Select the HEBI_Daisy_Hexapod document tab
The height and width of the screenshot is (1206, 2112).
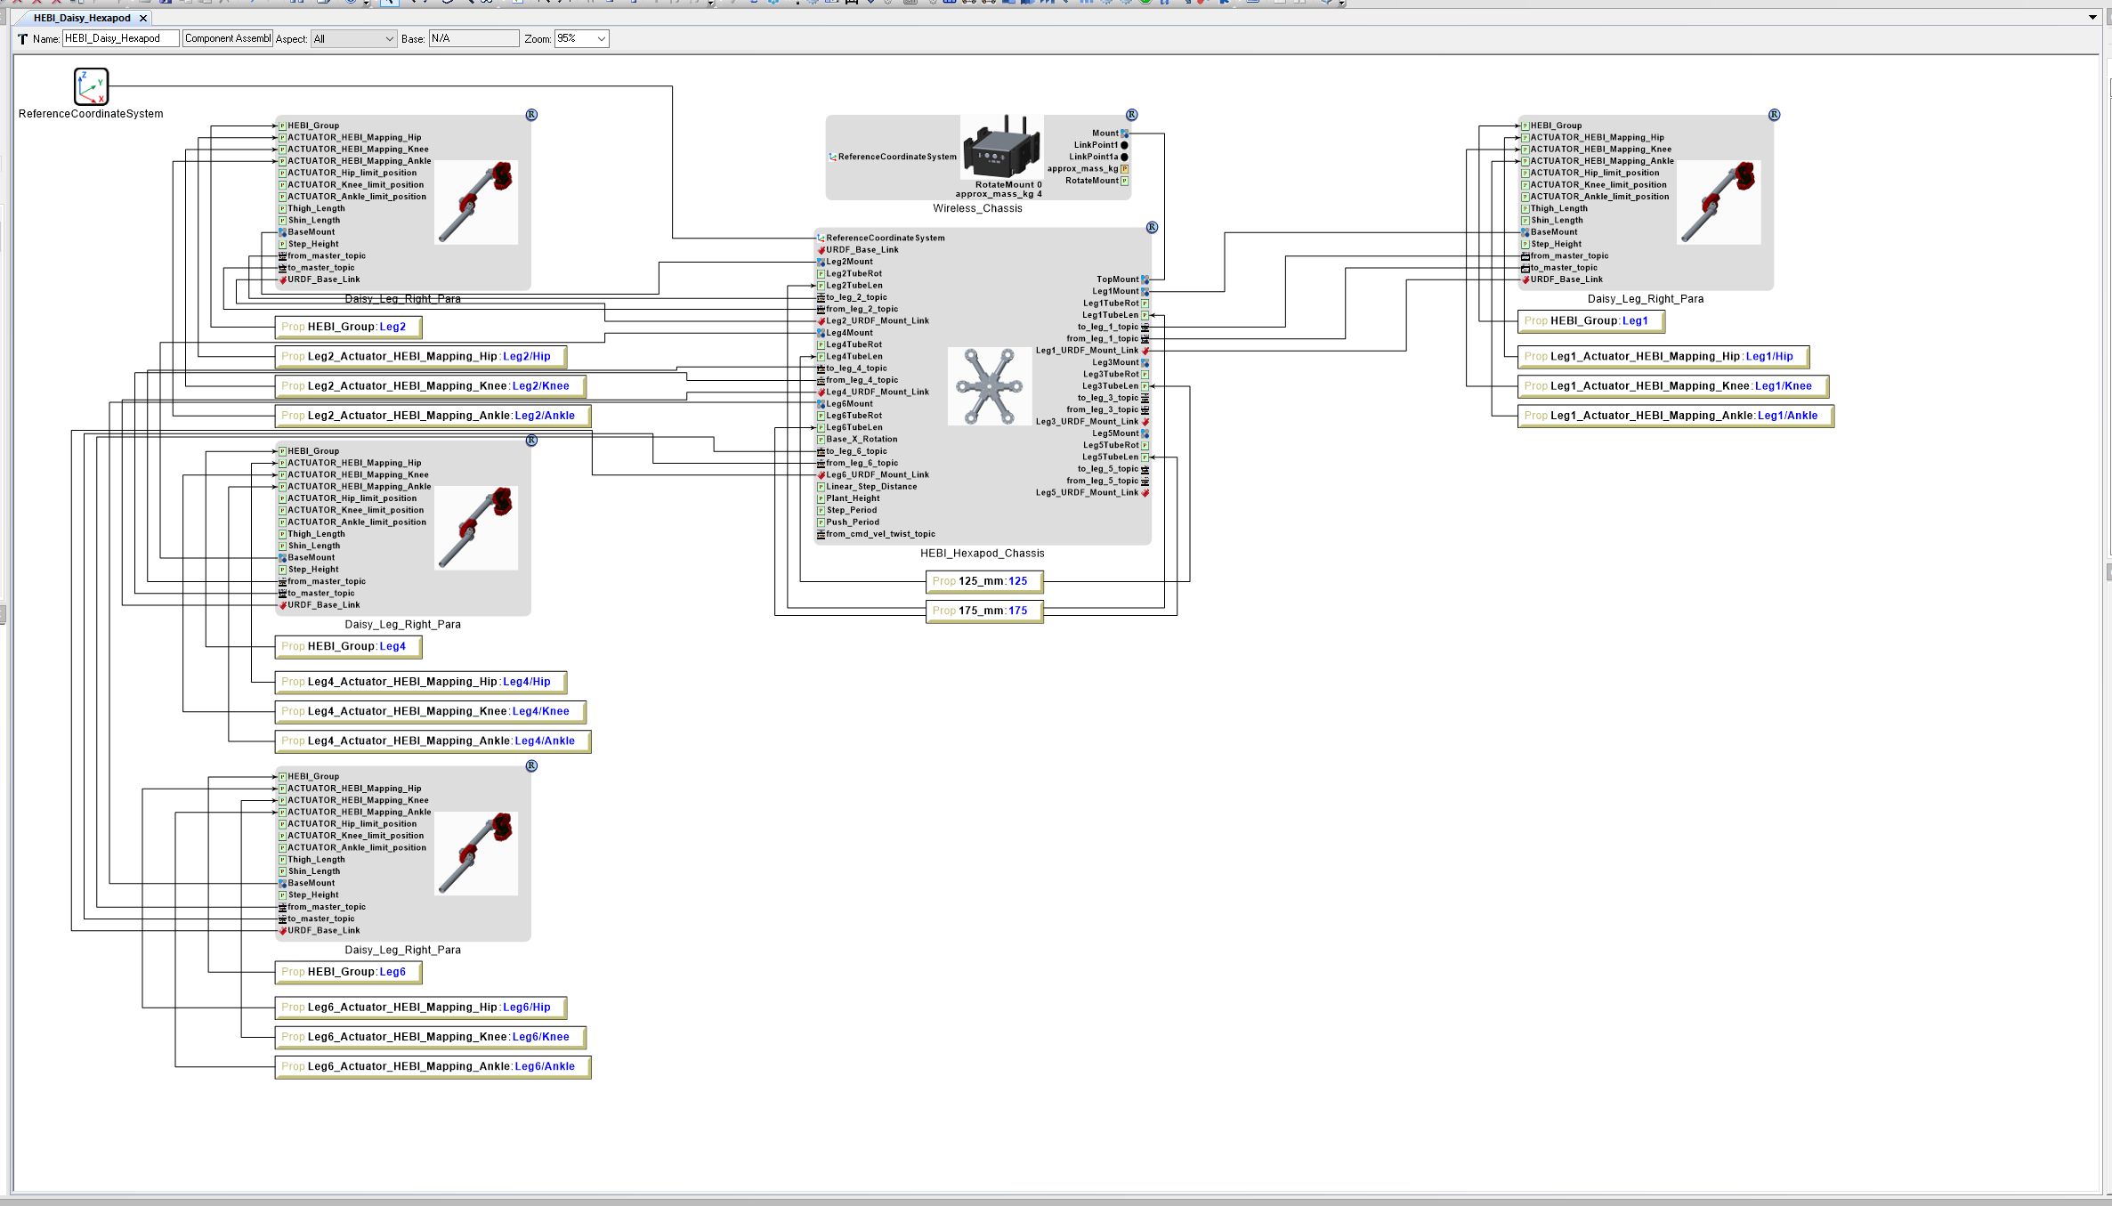tap(80, 18)
